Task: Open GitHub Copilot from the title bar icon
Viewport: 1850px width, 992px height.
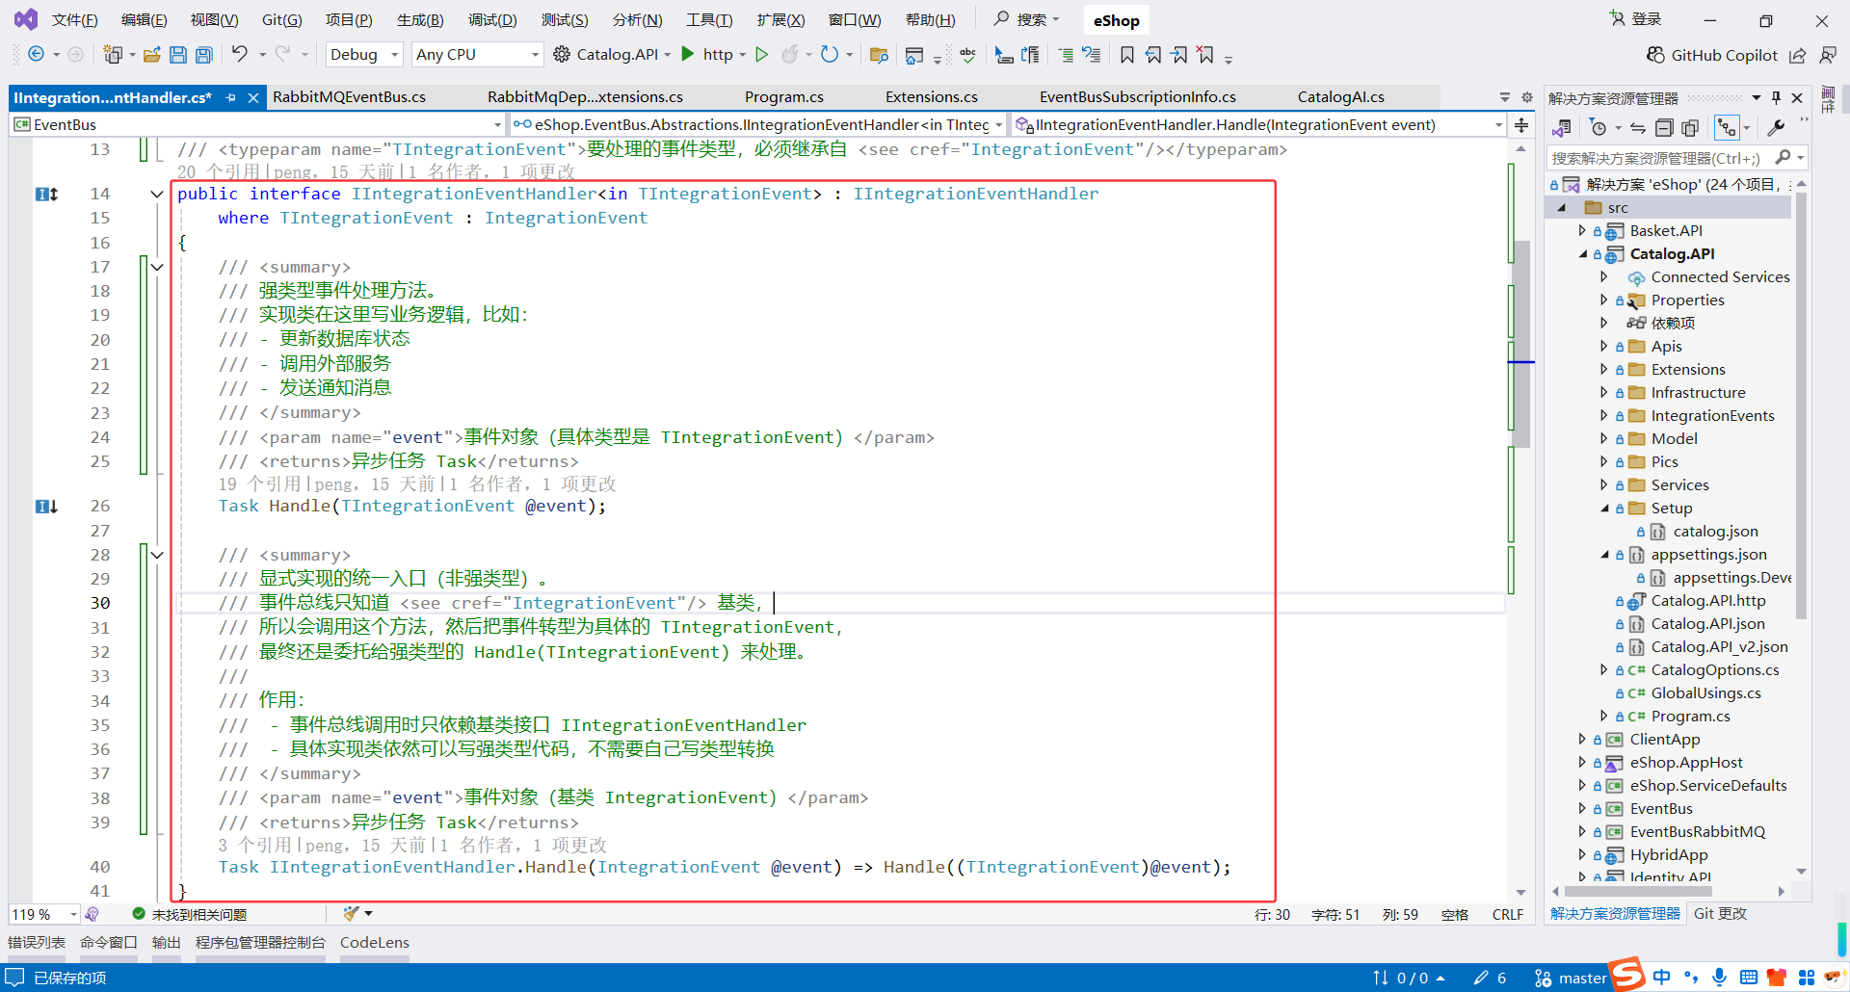Action: pyautogui.click(x=1655, y=55)
